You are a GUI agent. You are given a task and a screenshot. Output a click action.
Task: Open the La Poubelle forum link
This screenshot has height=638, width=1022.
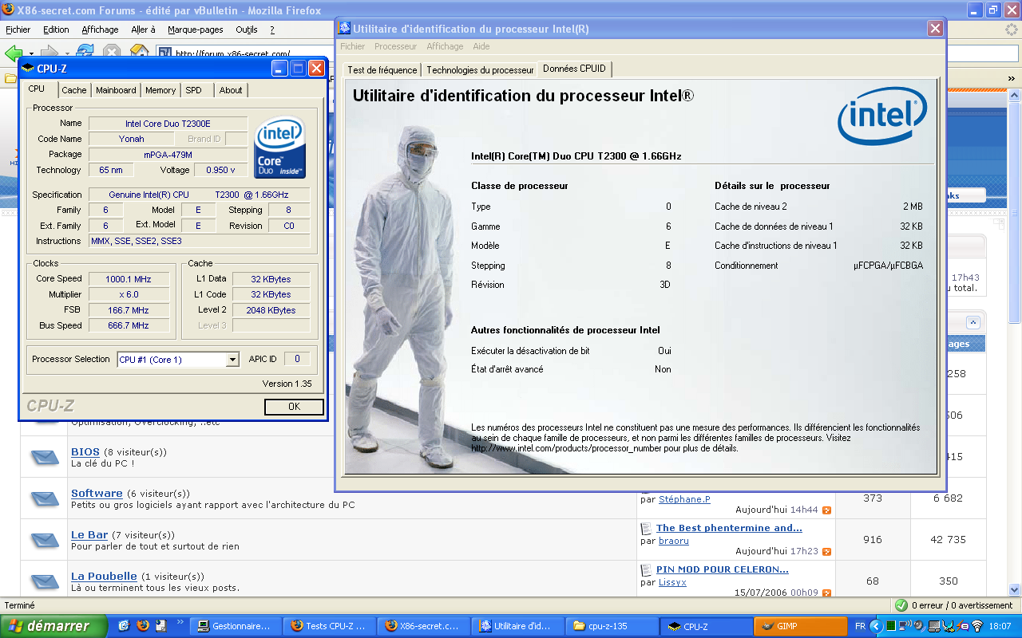104,576
